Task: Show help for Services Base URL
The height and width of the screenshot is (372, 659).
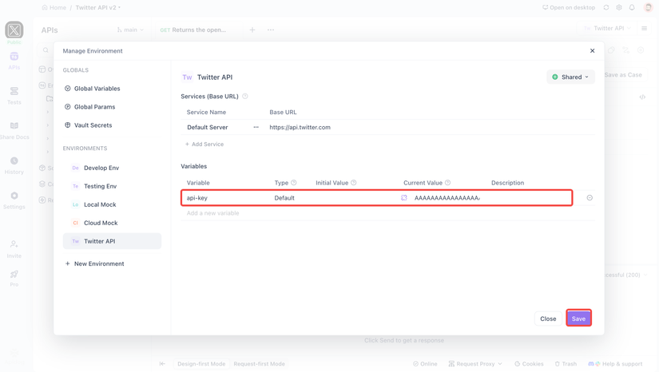Action: click(245, 96)
